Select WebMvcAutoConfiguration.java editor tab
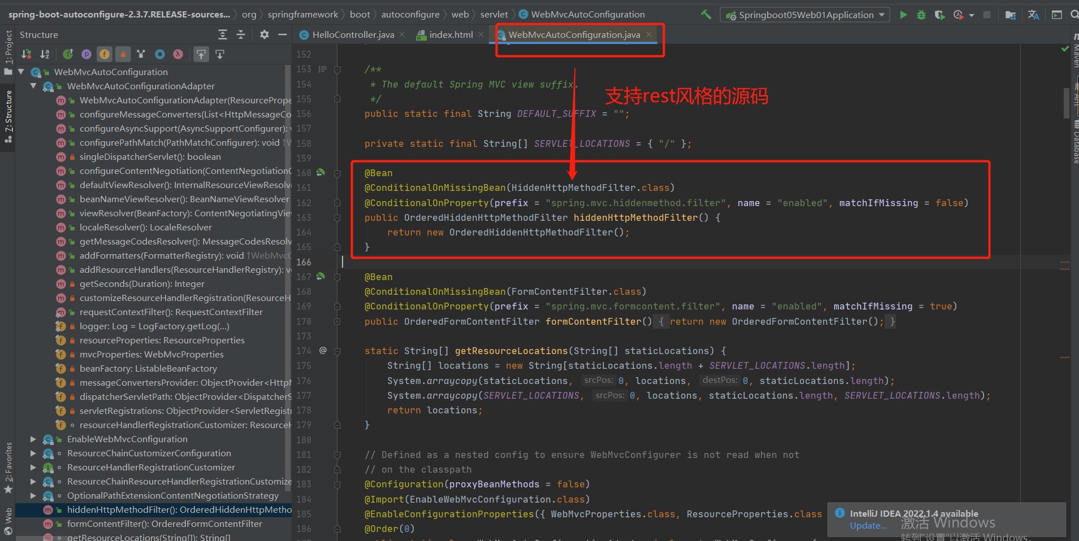Screen dimensions: 1079x541 pyautogui.click(x=574, y=34)
